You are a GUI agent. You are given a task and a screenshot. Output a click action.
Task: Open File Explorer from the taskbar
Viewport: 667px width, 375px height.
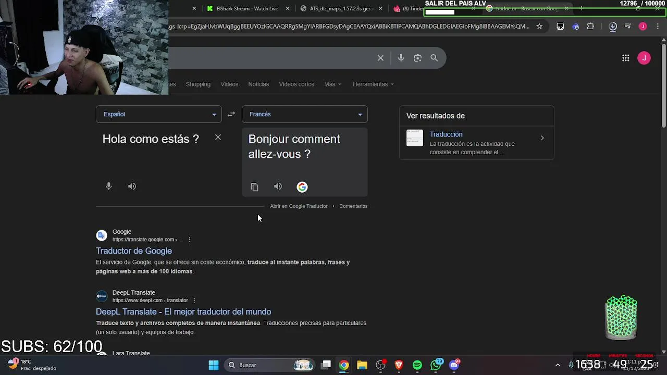pos(362,365)
